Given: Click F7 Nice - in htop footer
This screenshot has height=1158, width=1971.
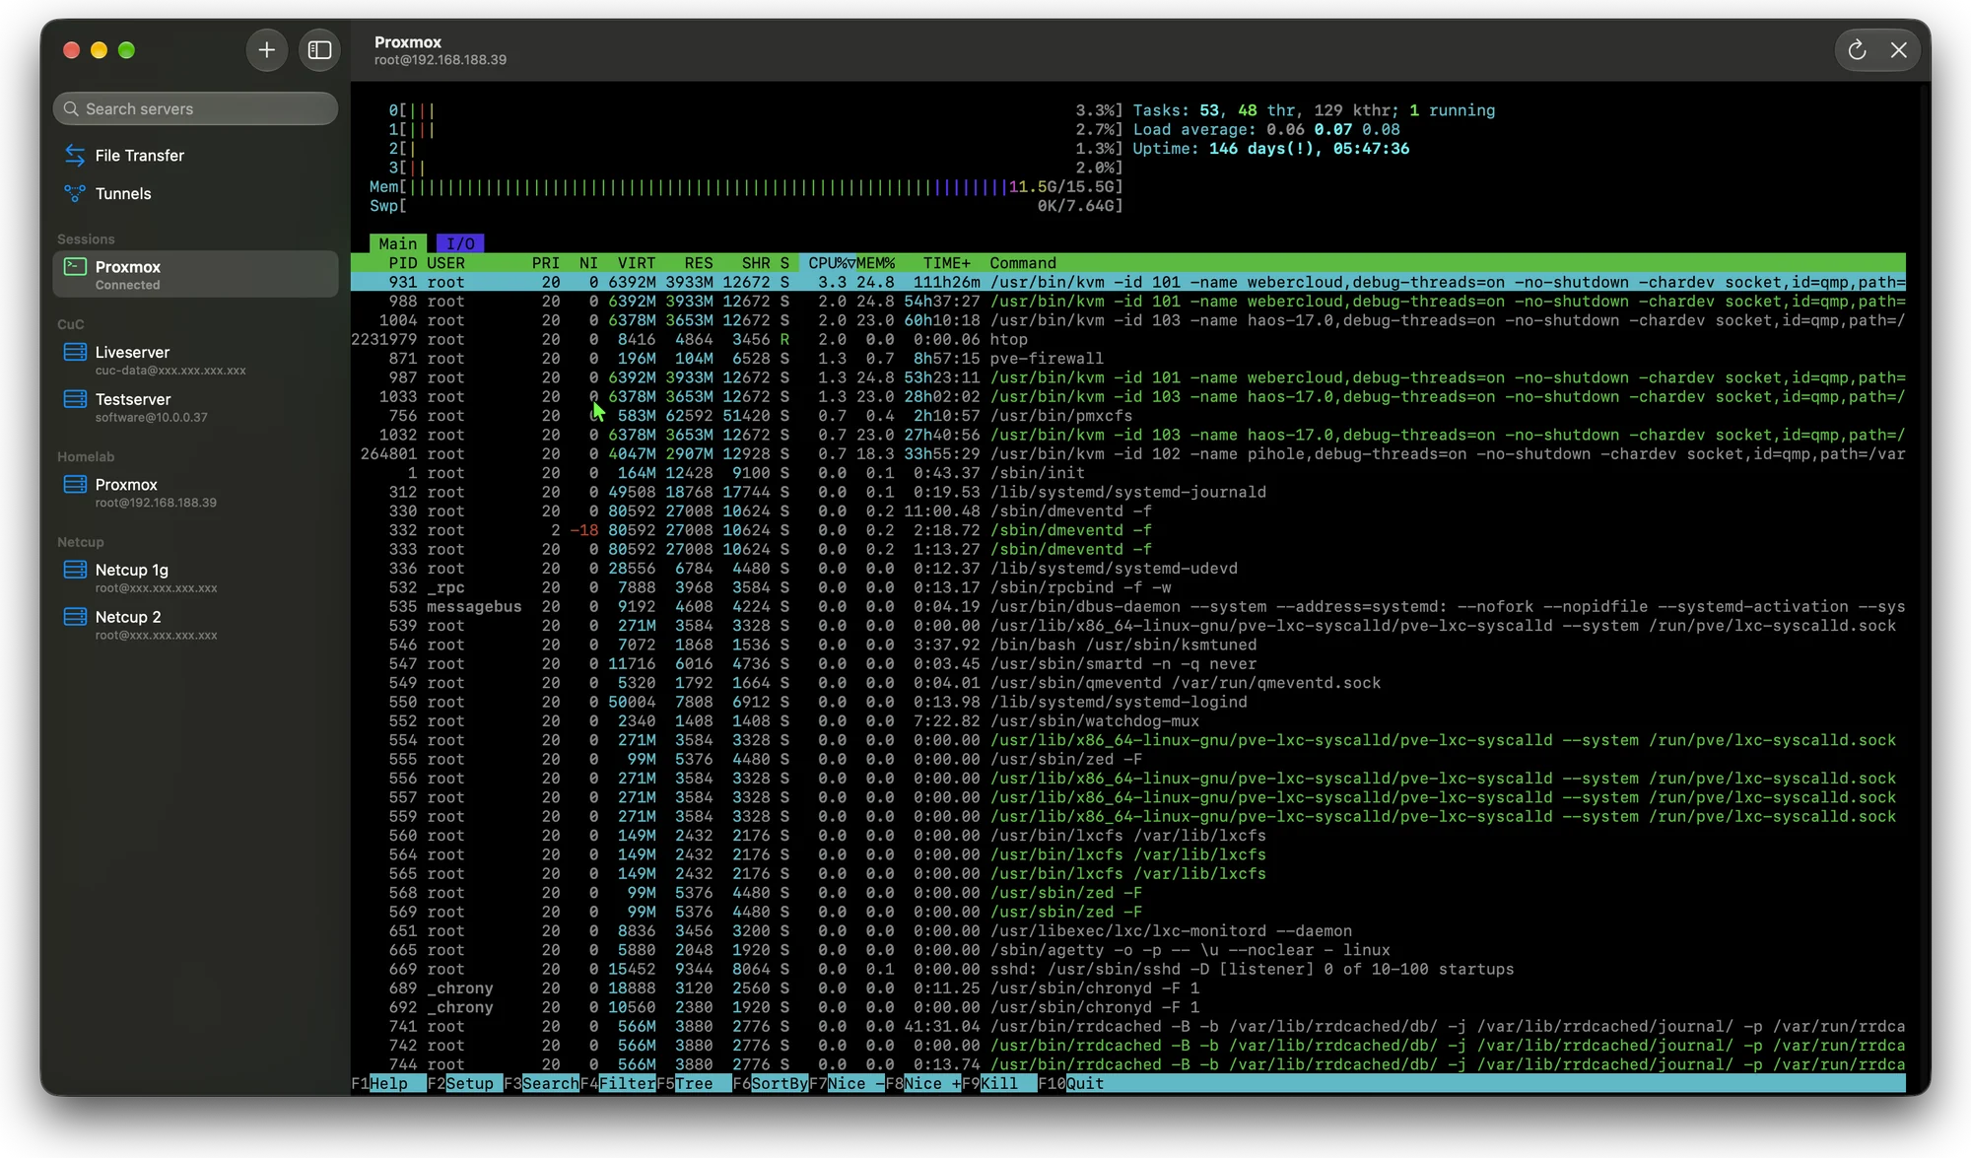Looking at the screenshot, I should click(x=847, y=1084).
